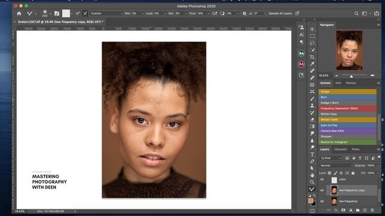Click the low frequency copy layer thumbnail
Screen dimensions: 385x216
[x=334, y=190]
